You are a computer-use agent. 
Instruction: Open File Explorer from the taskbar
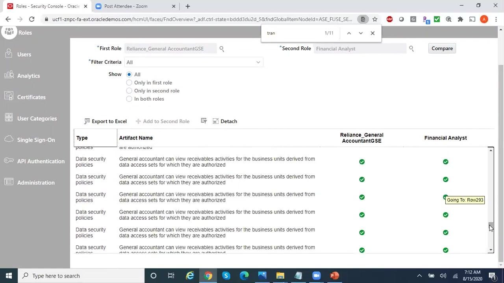pos(280,276)
